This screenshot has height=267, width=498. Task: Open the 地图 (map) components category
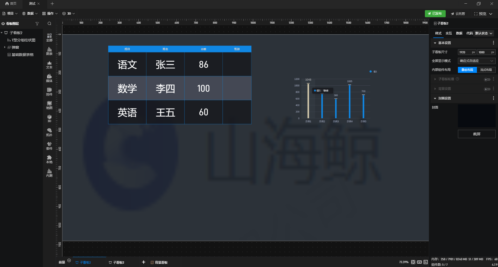pos(49,105)
